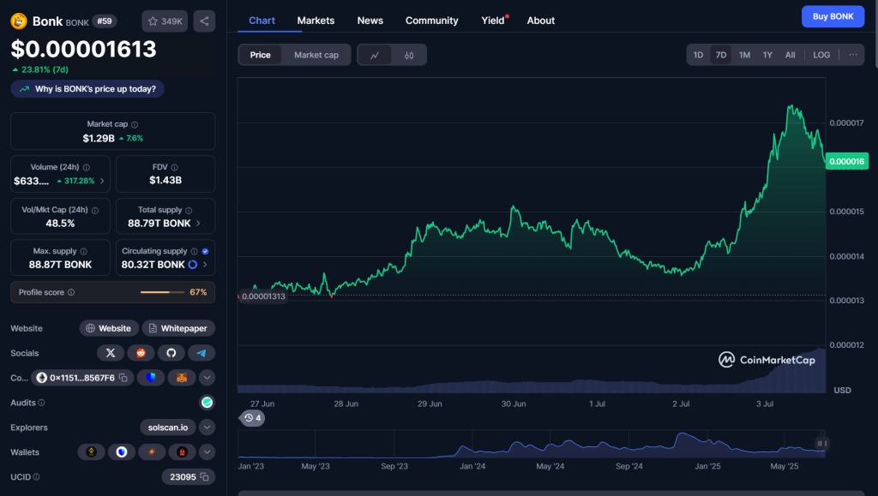
Task: Open the About tab
Action: (541, 21)
